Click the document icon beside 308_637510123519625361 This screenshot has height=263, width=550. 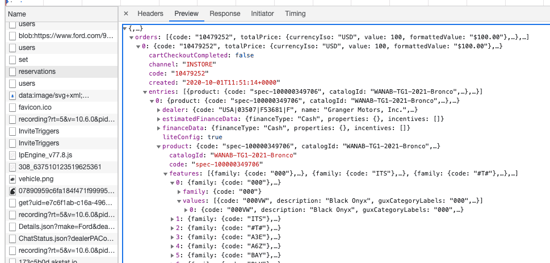pos(12,167)
